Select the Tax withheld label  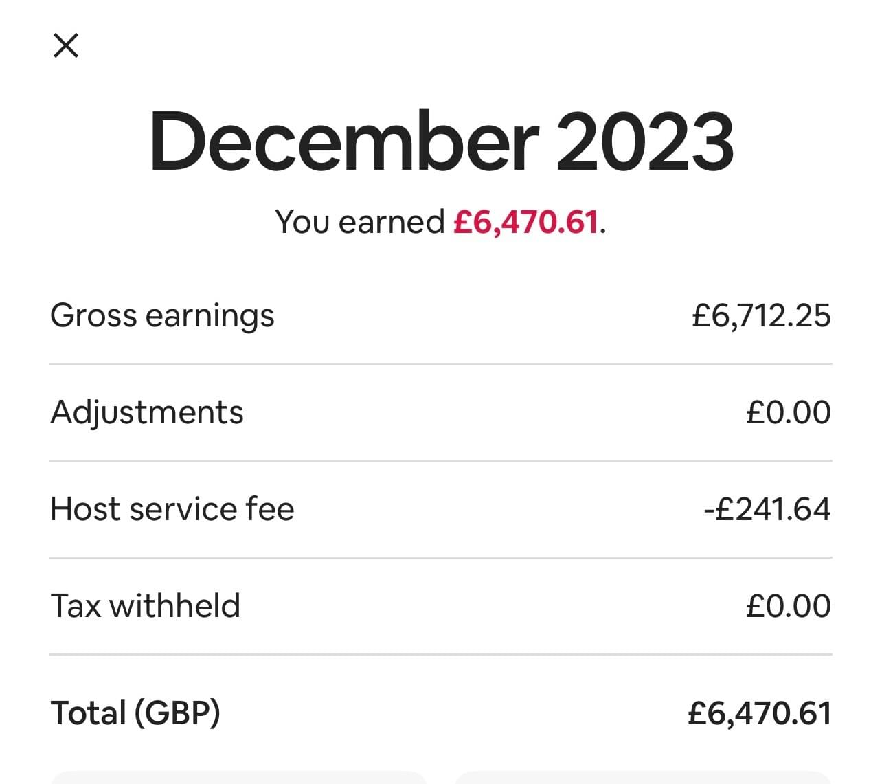[x=146, y=606]
